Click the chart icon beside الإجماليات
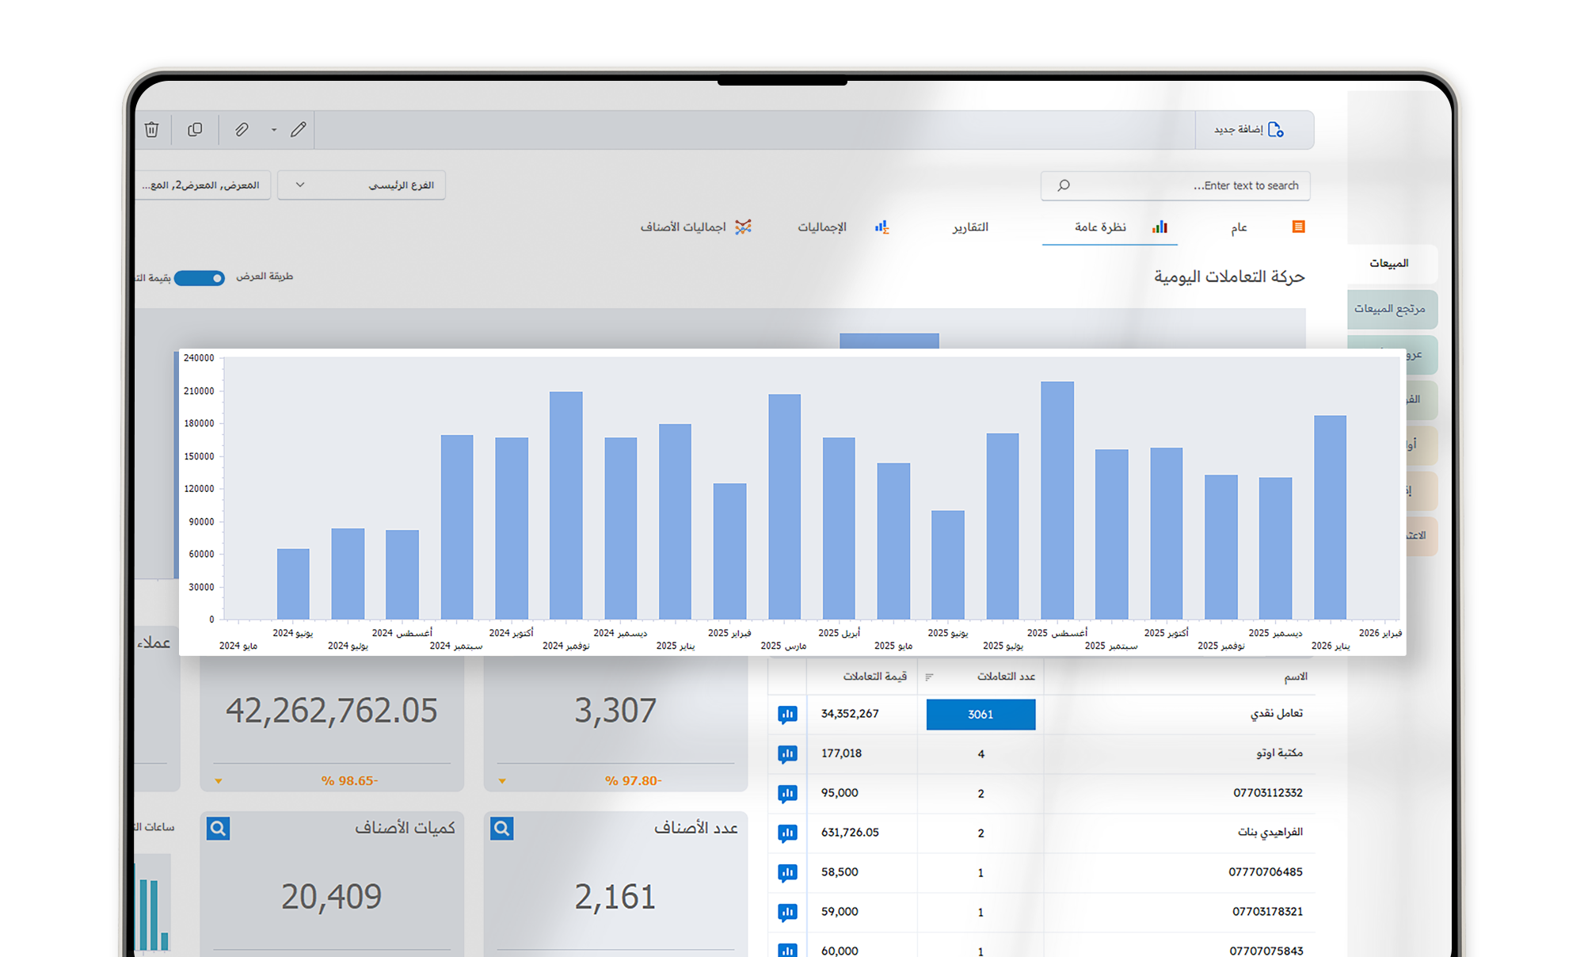The image size is (1584, 957). 882,227
